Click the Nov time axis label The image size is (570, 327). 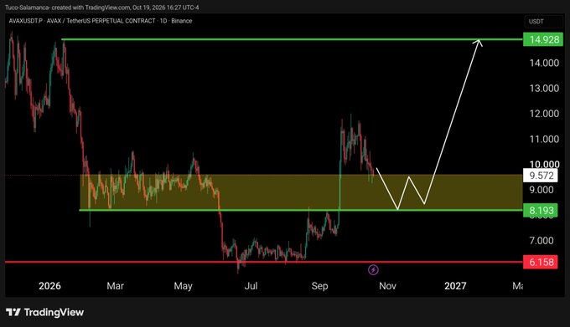387,286
